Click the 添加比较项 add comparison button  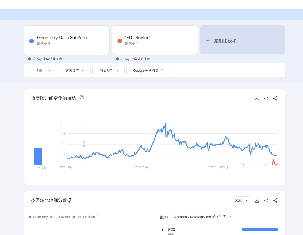pos(242,40)
